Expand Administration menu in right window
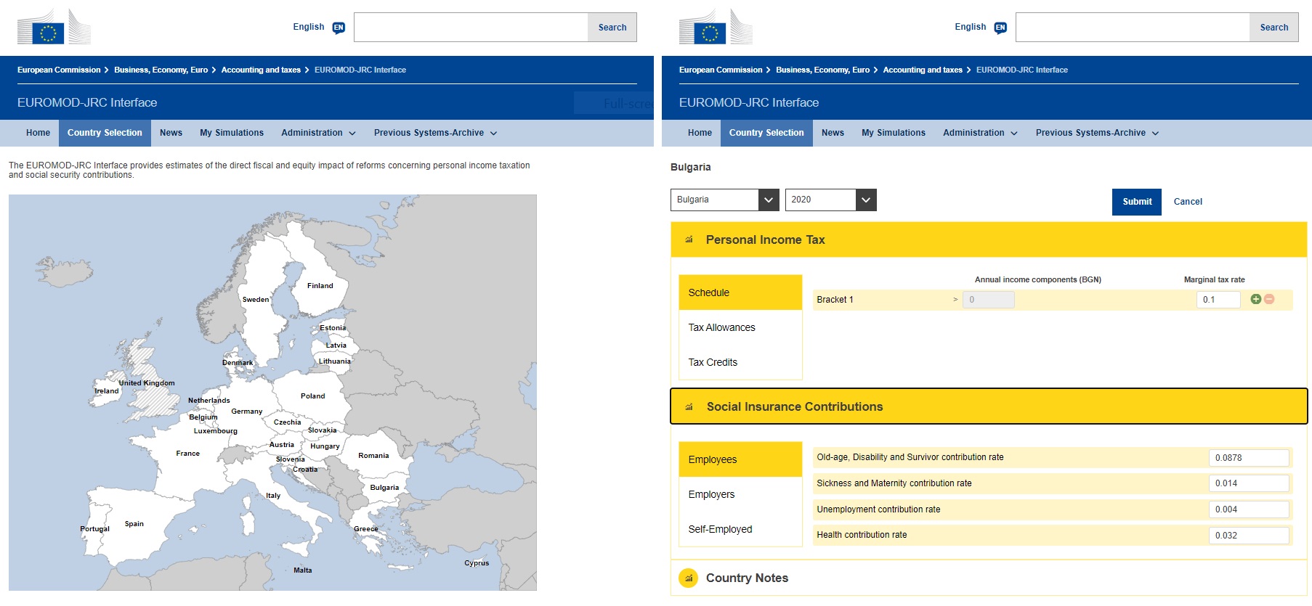 [x=980, y=133]
